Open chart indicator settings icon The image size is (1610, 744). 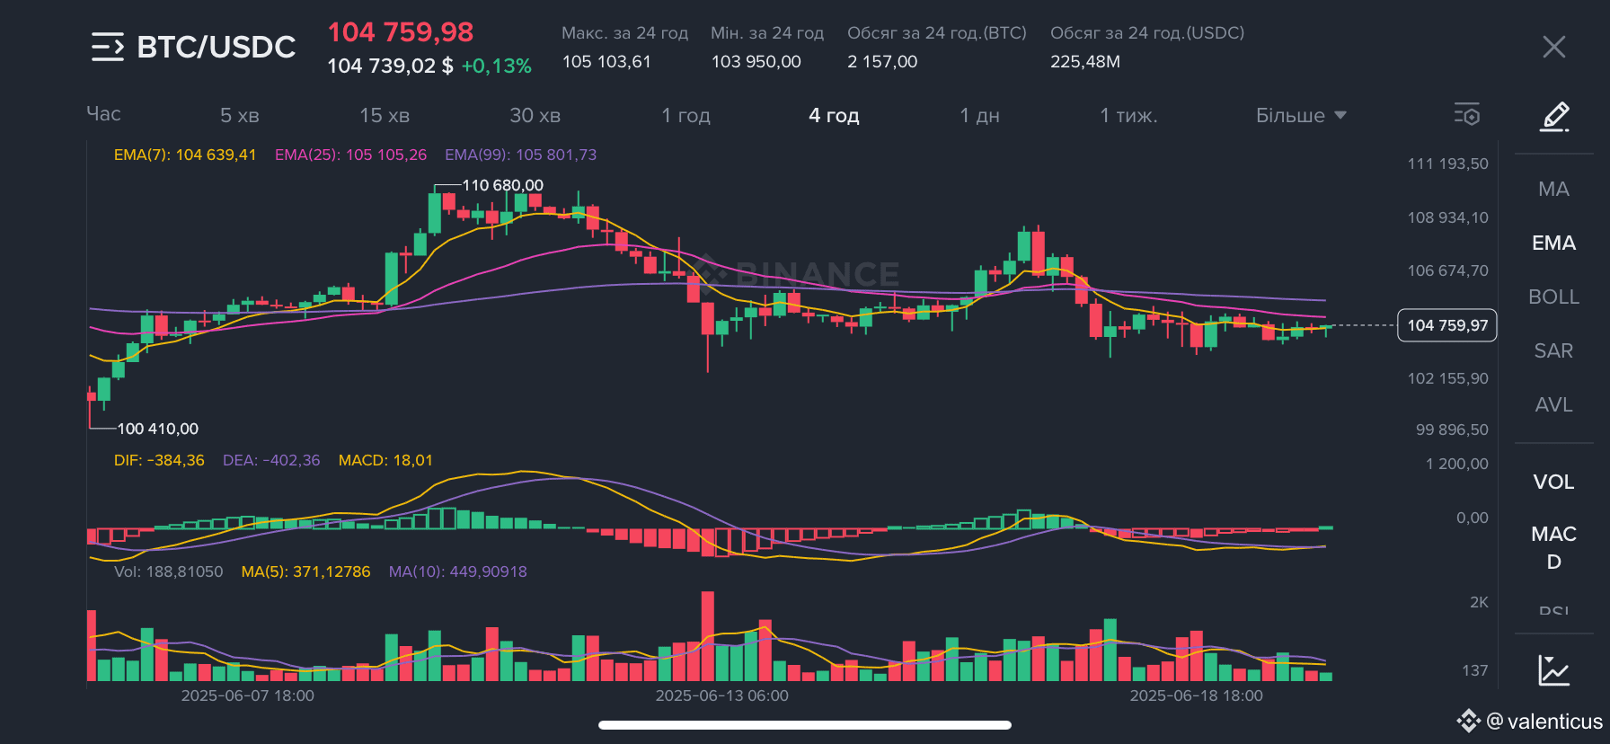1467,114
